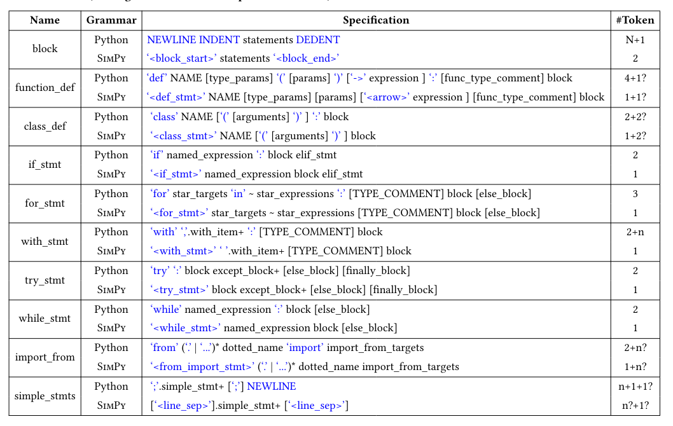Screen dimensions: 673x426
Task: Click the '<arrow>' token
Action: click(386, 97)
